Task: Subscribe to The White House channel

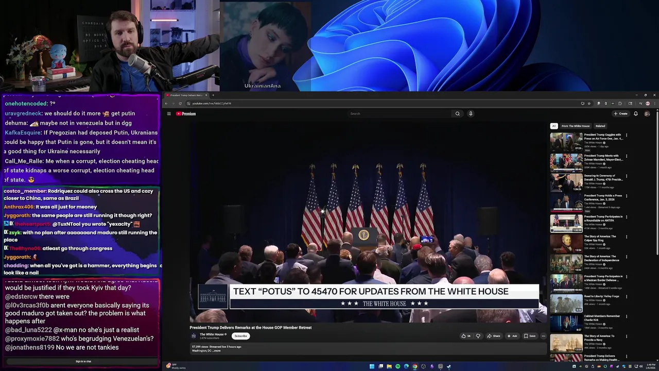Action: pyautogui.click(x=240, y=336)
